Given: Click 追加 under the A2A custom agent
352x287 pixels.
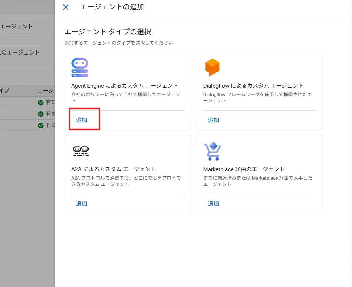Looking at the screenshot, I should (82, 203).
